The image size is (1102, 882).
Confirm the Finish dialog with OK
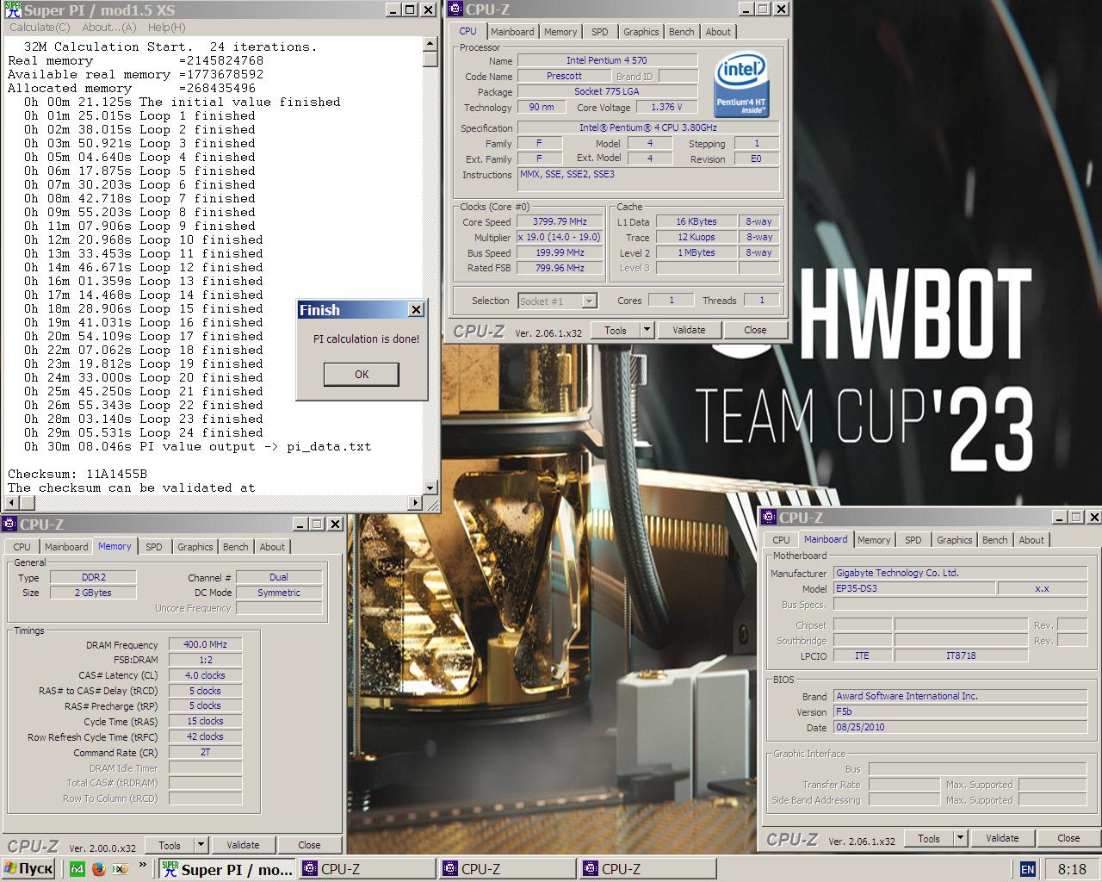(x=362, y=374)
